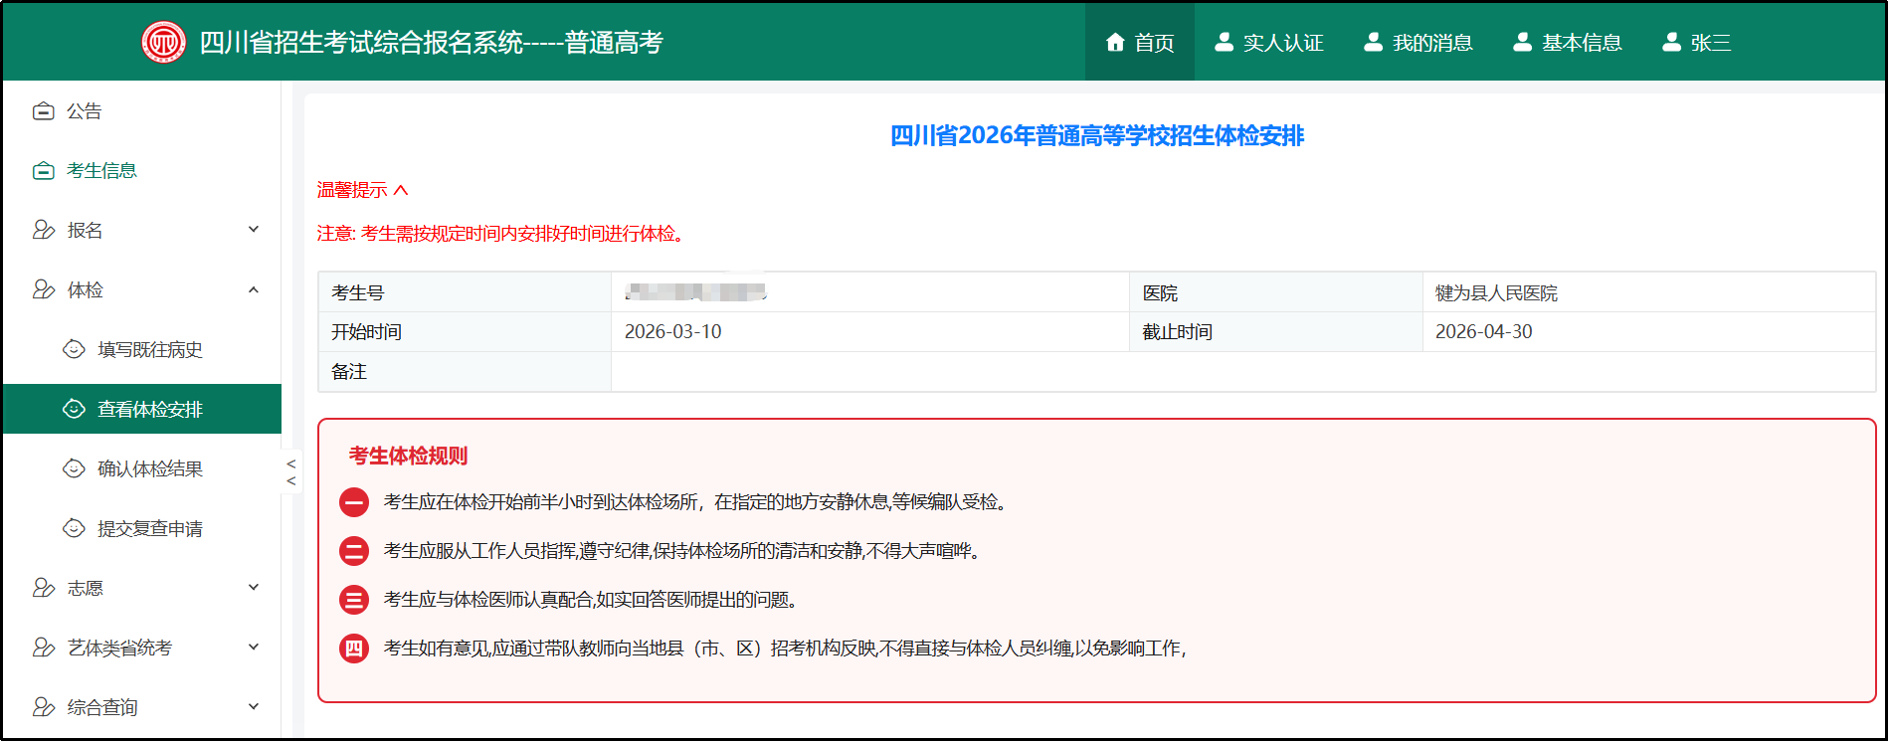Collapse the 温馨提示 notice section
The image size is (1889, 742).
[x=362, y=190]
